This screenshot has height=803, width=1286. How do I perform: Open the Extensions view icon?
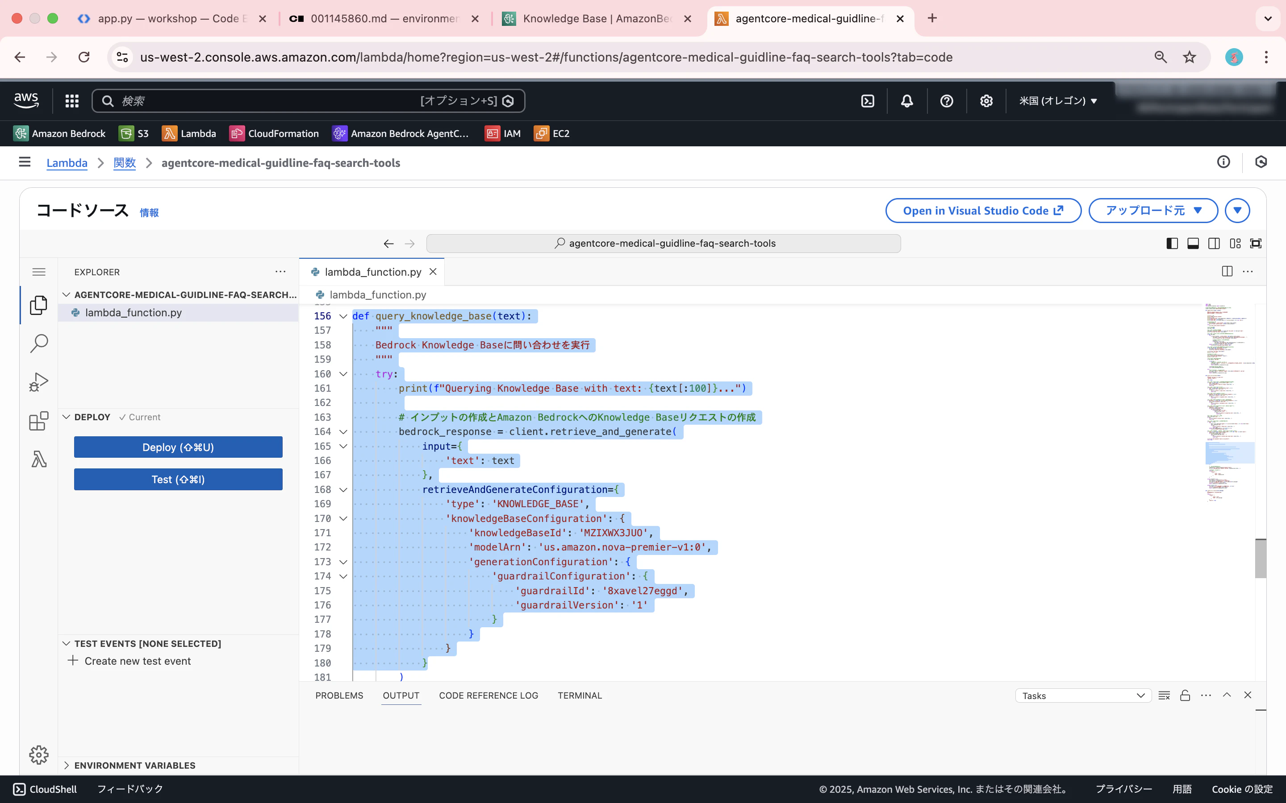point(38,421)
